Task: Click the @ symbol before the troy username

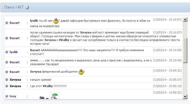Action: coord(7,96)
